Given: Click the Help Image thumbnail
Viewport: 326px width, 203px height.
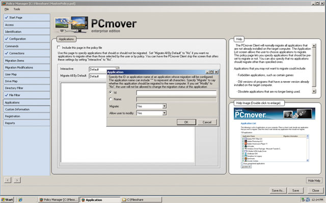Looking at the screenshot, I should click(x=275, y=138).
